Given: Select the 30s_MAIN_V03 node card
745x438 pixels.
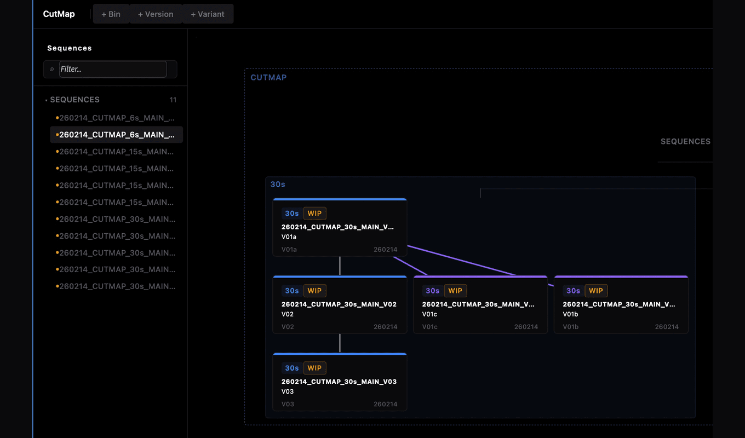Looking at the screenshot, I should pyautogui.click(x=340, y=382).
